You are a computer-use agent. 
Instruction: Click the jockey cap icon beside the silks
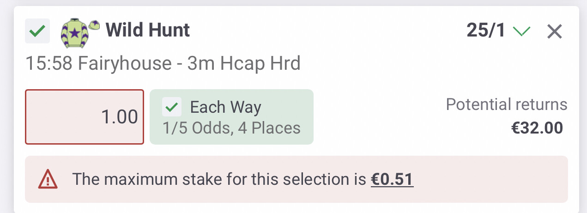point(95,25)
